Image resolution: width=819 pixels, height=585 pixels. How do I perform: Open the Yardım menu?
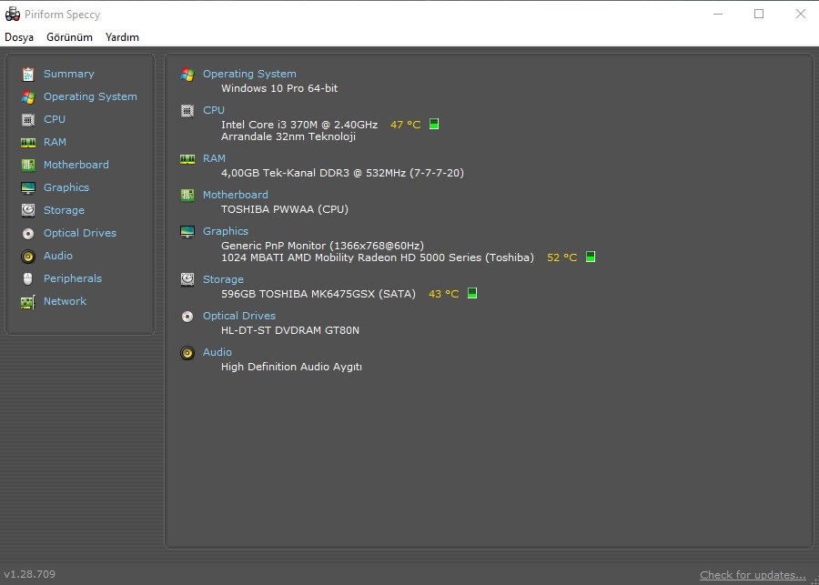coord(122,37)
